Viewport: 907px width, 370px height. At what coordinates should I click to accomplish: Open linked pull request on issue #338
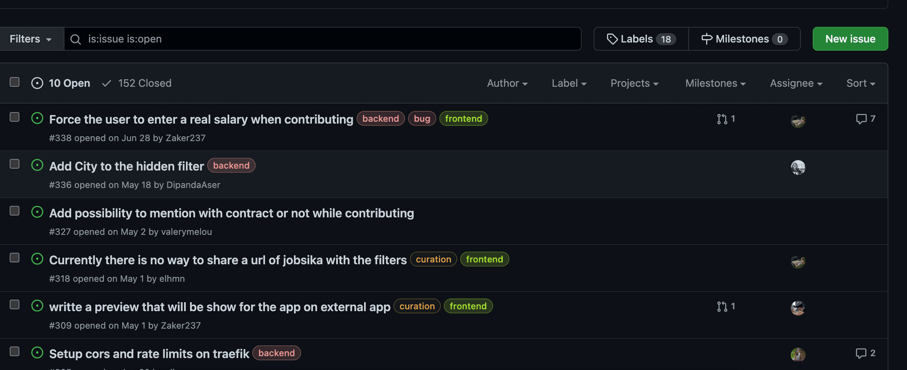pos(726,119)
